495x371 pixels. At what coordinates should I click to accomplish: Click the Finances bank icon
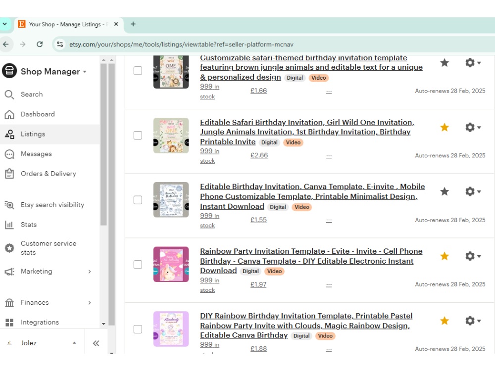[x=9, y=303]
